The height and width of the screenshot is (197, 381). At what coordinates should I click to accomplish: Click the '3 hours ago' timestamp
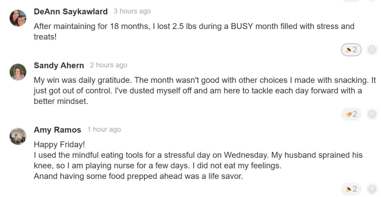click(x=132, y=12)
